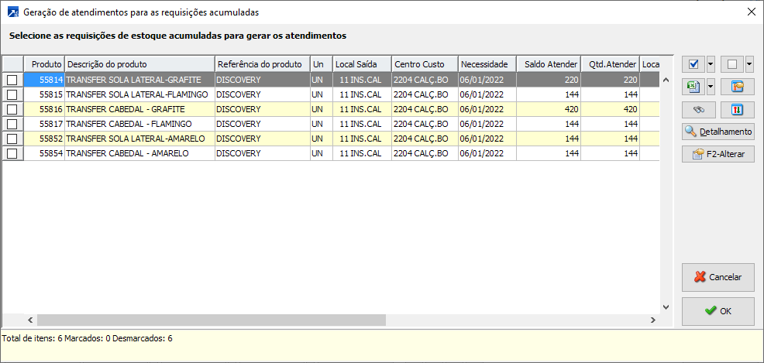The height and width of the screenshot is (363, 764).
Task: Click the vertical scrollbar down arrow
Action: (665, 307)
